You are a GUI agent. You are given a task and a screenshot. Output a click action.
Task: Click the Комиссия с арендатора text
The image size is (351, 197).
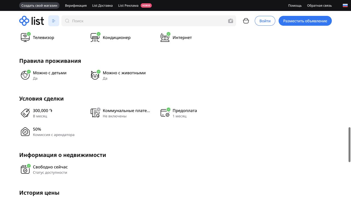[x=54, y=135]
